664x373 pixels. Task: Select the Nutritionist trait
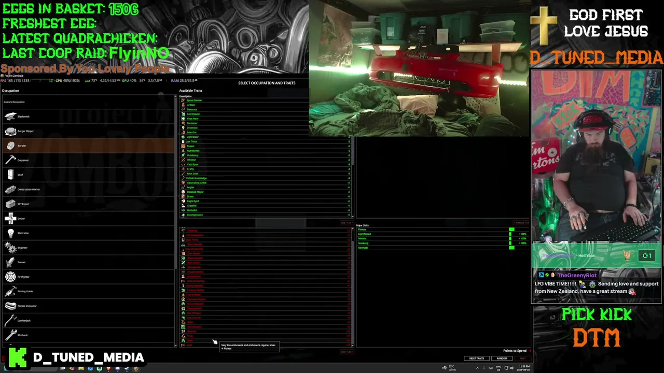pyautogui.click(x=266, y=151)
